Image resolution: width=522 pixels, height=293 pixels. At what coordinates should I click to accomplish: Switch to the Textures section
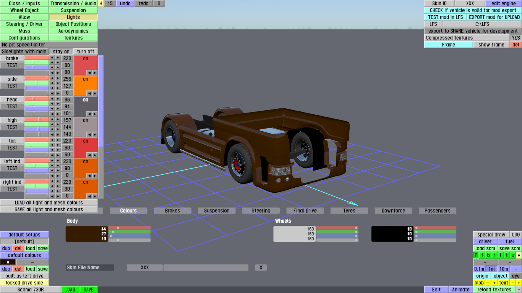pos(73,38)
